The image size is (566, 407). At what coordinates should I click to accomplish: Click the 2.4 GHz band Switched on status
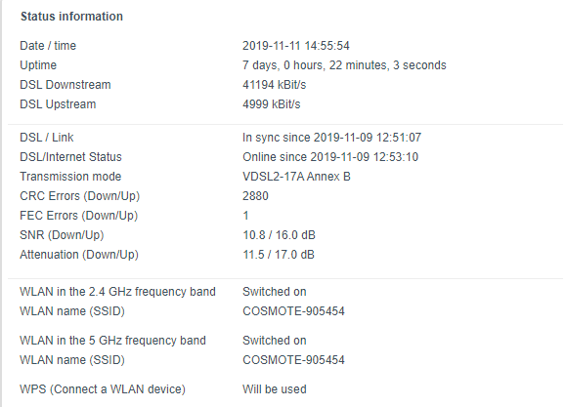[x=275, y=291]
